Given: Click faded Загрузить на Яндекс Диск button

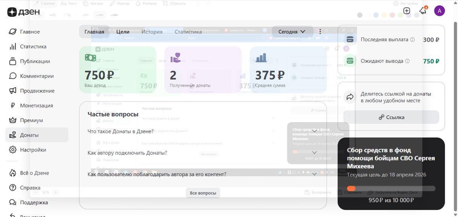Looking at the screenshot, I should point(393,192).
